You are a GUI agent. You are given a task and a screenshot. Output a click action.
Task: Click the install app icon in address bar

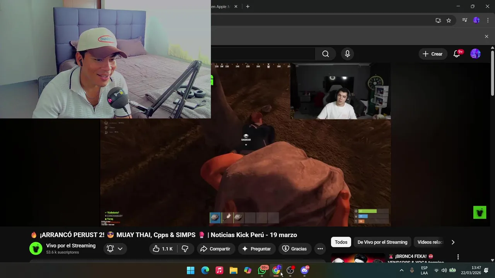tap(438, 20)
